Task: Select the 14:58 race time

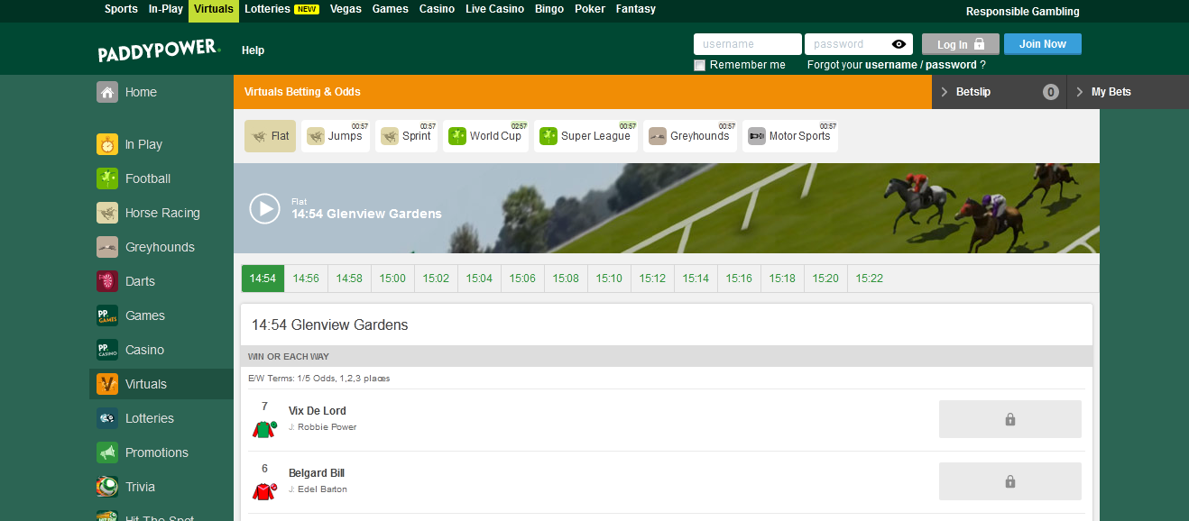Action: (x=349, y=279)
